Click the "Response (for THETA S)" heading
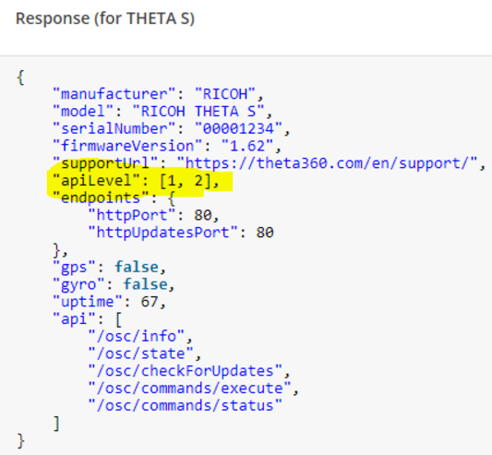The width and height of the screenshot is (492, 455). point(105,18)
